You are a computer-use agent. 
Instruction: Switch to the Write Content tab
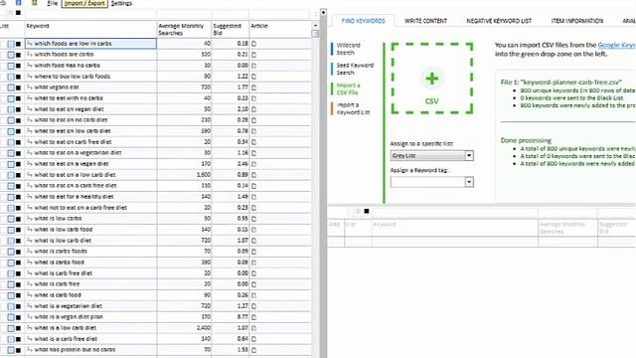(425, 21)
